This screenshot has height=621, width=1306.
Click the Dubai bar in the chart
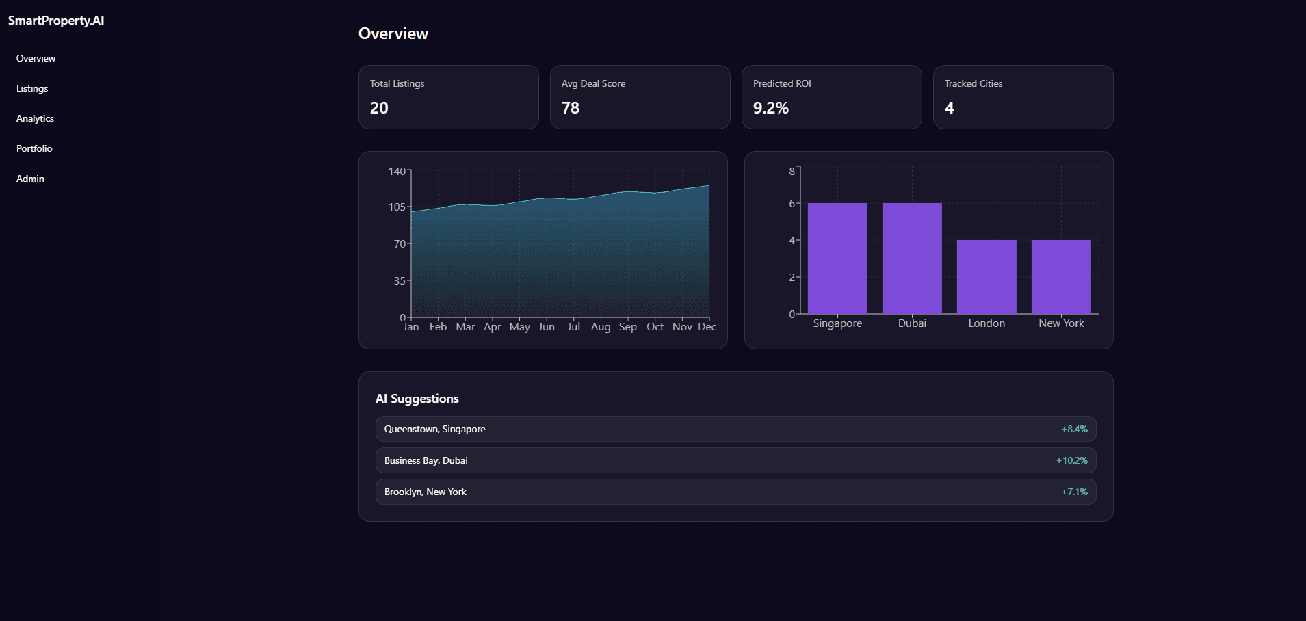[912, 259]
